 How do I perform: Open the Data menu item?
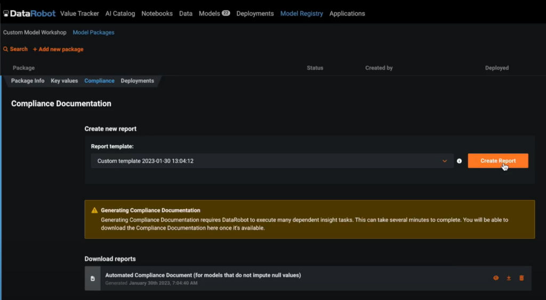[186, 13]
